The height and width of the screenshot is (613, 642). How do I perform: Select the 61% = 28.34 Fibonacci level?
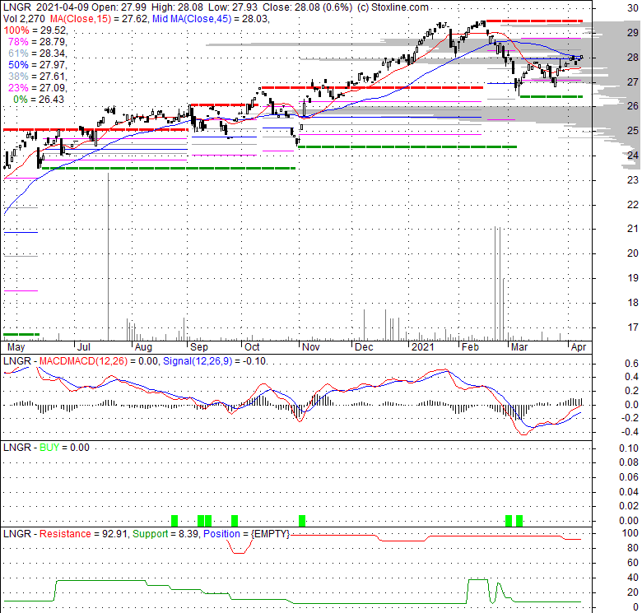coord(38,53)
